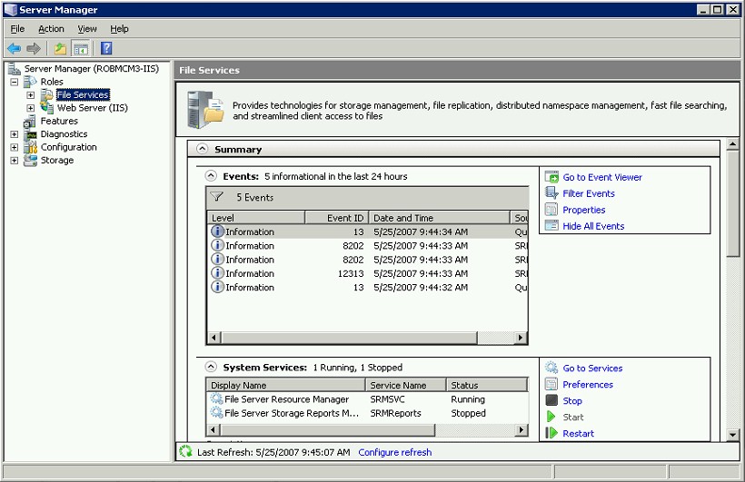This screenshot has width=745, height=482.
Task: Collapse the System Services section chevron
Action: pos(211,367)
